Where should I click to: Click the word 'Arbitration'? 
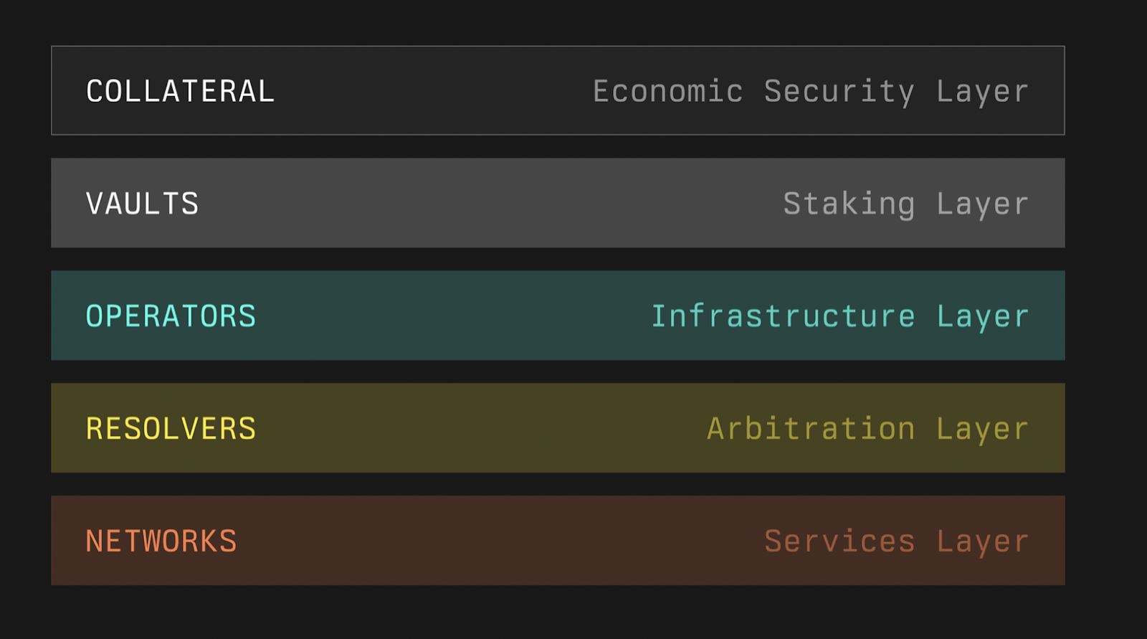click(811, 429)
